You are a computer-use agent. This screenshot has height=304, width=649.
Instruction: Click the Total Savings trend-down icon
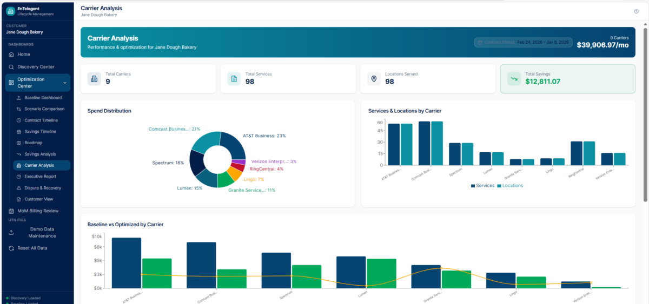tap(514, 79)
